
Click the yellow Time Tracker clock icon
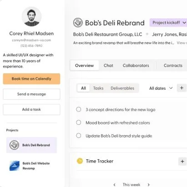tap(80, 161)
